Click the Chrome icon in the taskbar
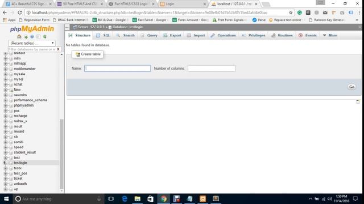Viewport: 364px width, 204px height. 164,199
